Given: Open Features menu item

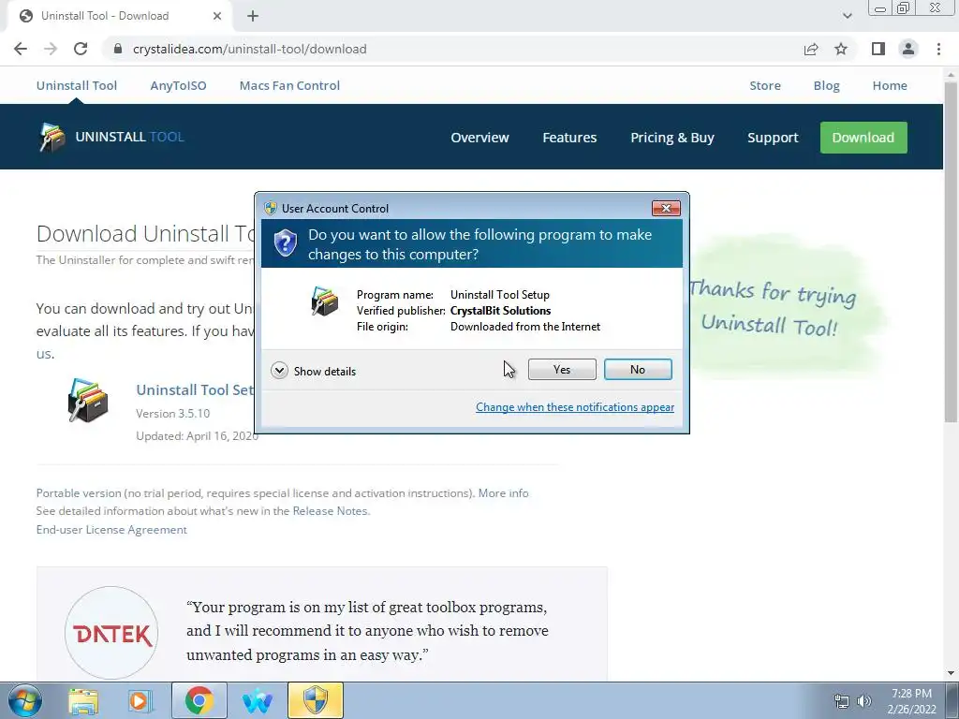Looking at the screenshot, I should click(x=569, y=138).
